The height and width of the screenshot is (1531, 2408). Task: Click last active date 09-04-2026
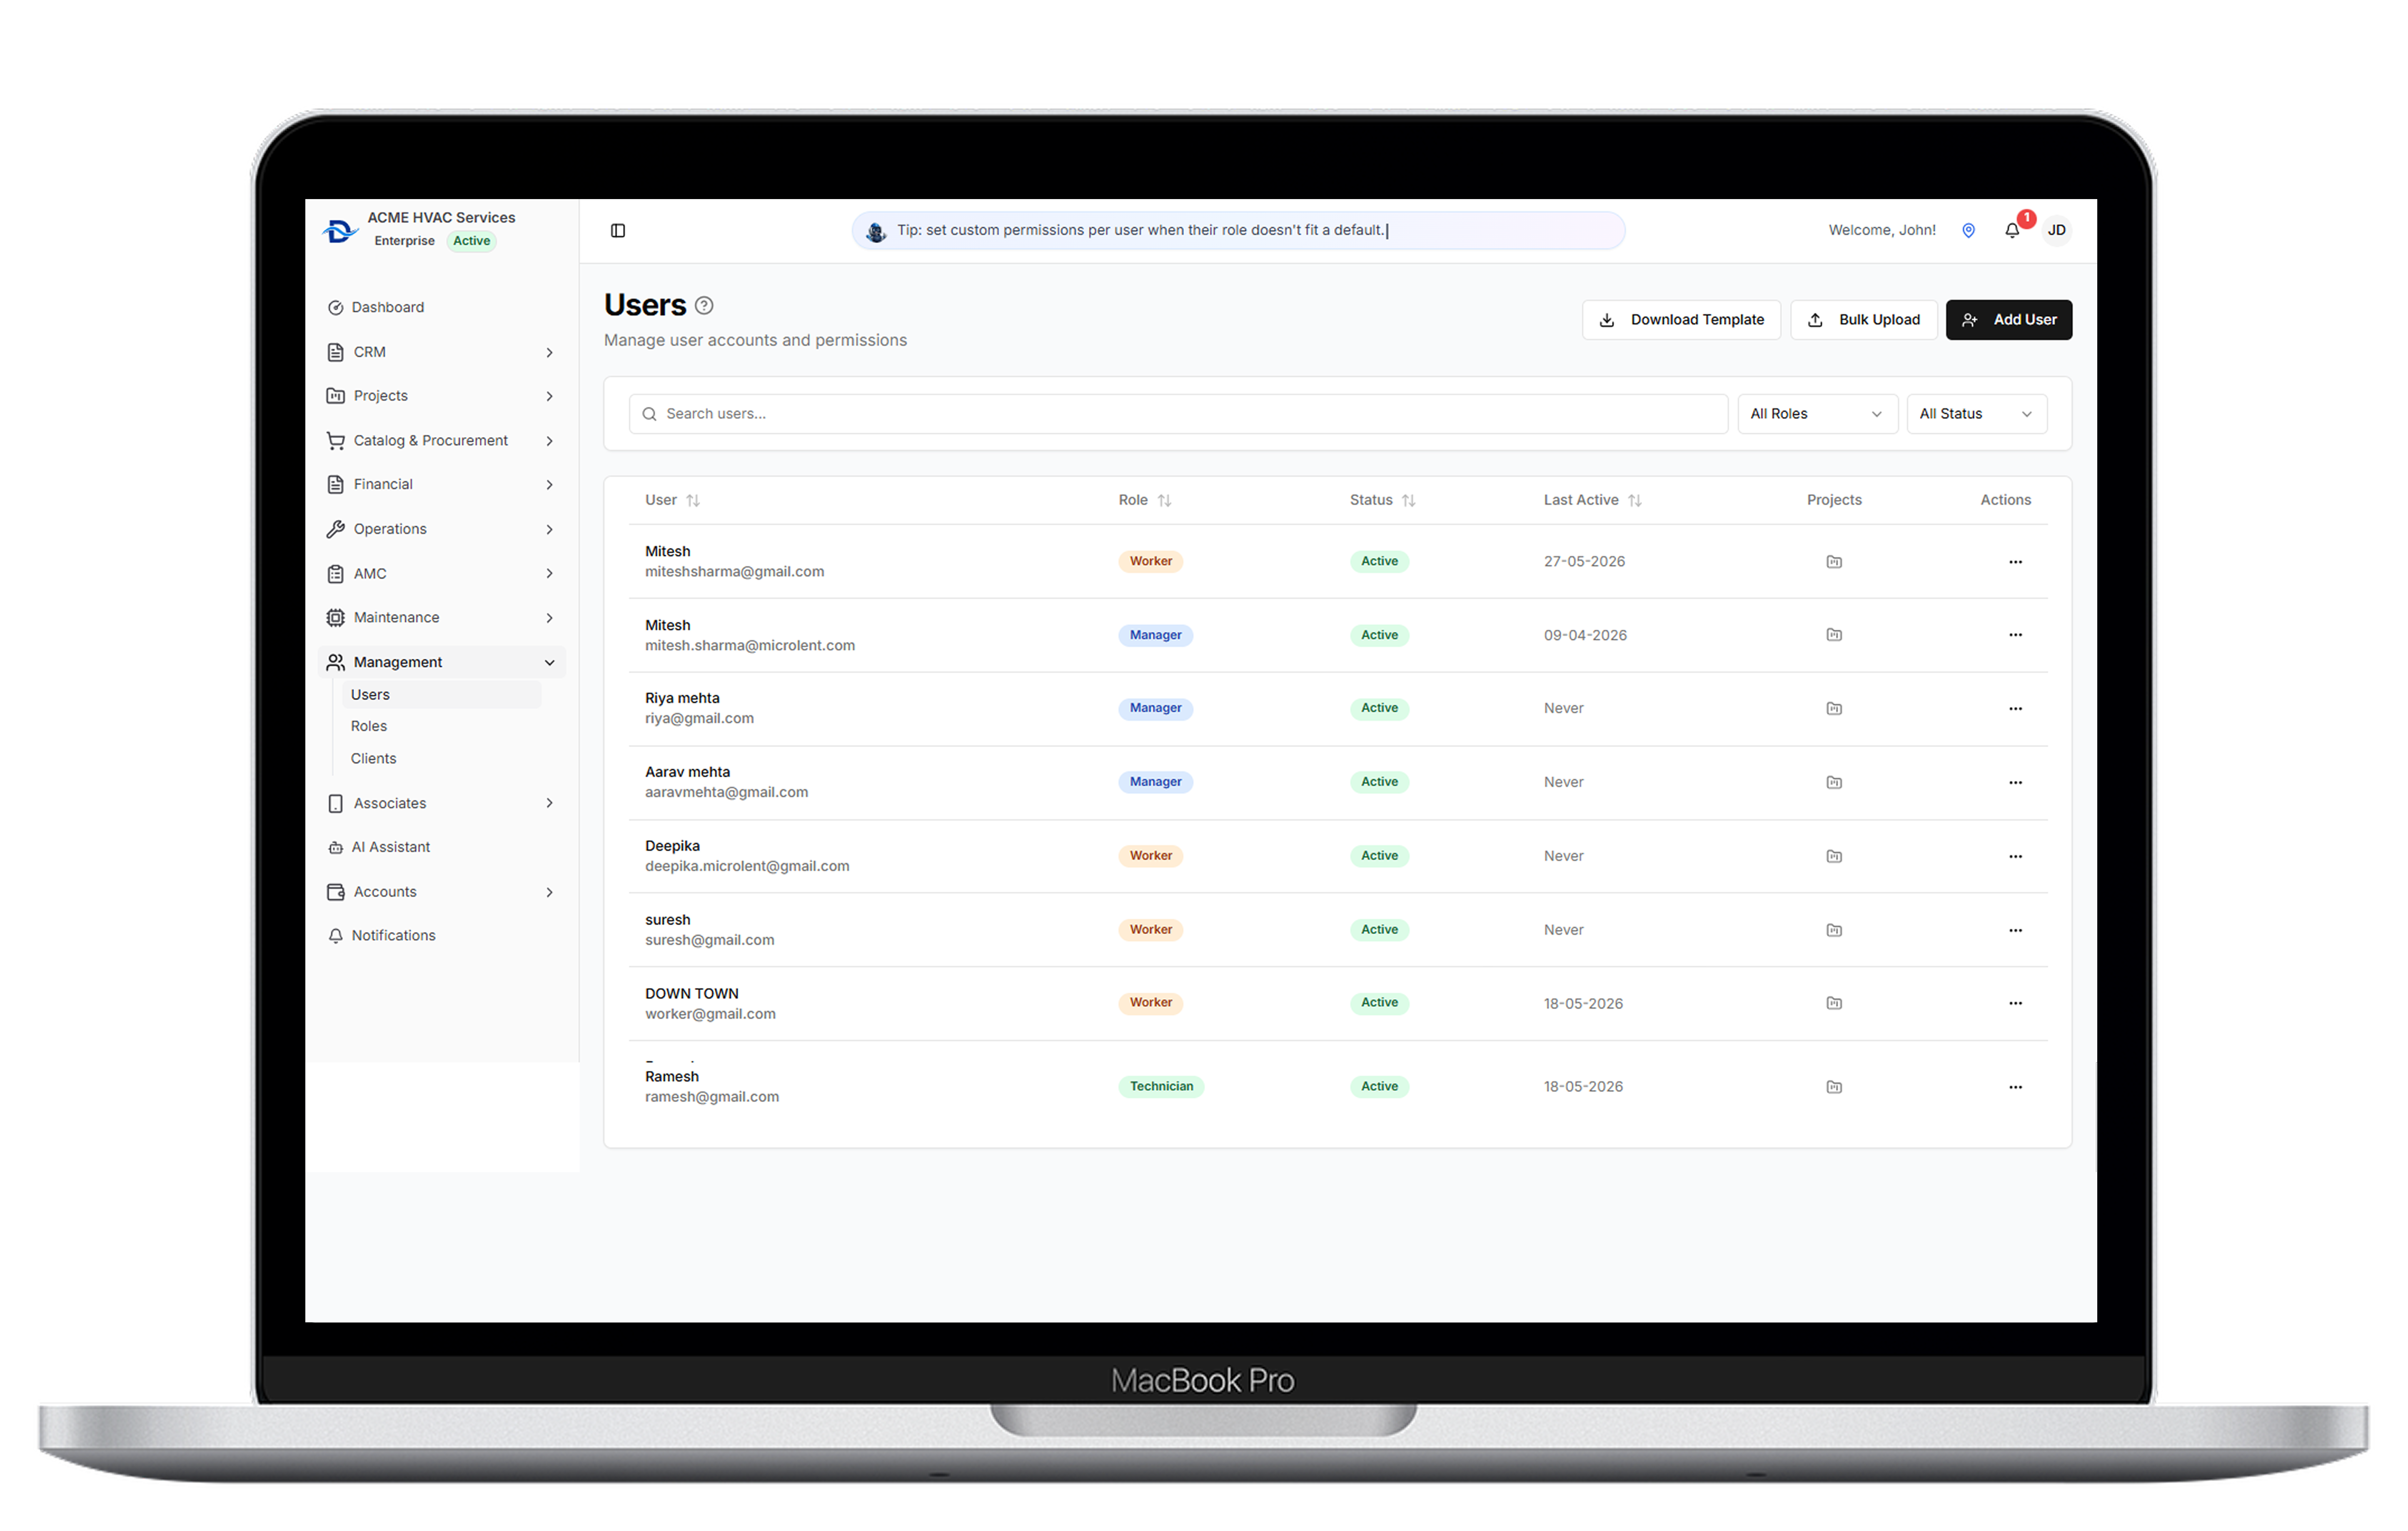coord(1585,636)
